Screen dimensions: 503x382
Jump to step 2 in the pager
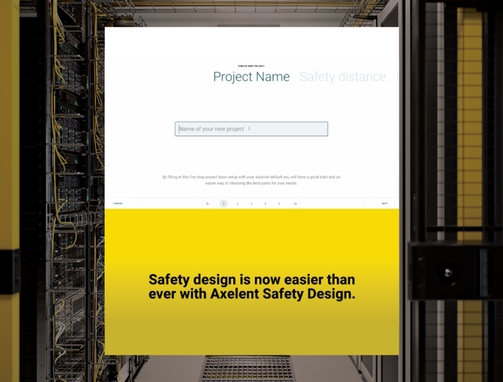click(238, 203)
